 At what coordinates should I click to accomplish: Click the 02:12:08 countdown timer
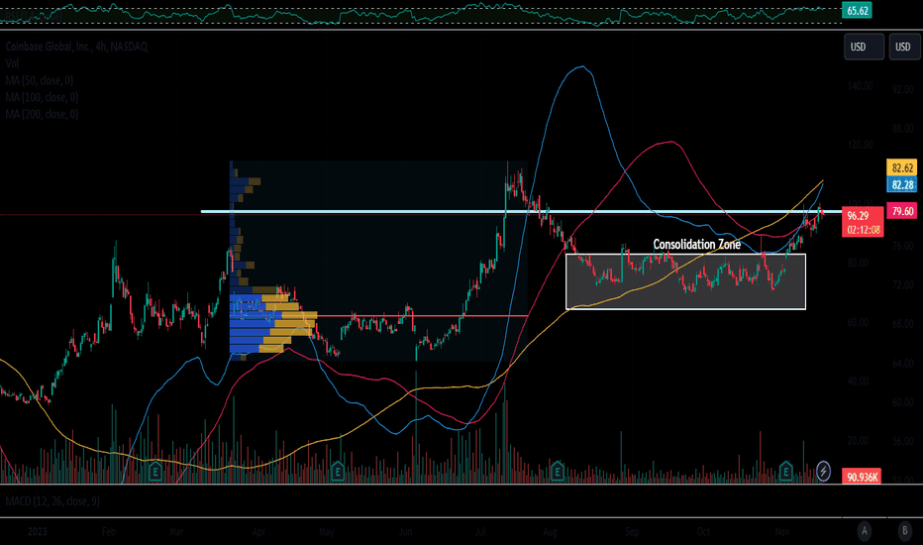(x=864, y=230)
